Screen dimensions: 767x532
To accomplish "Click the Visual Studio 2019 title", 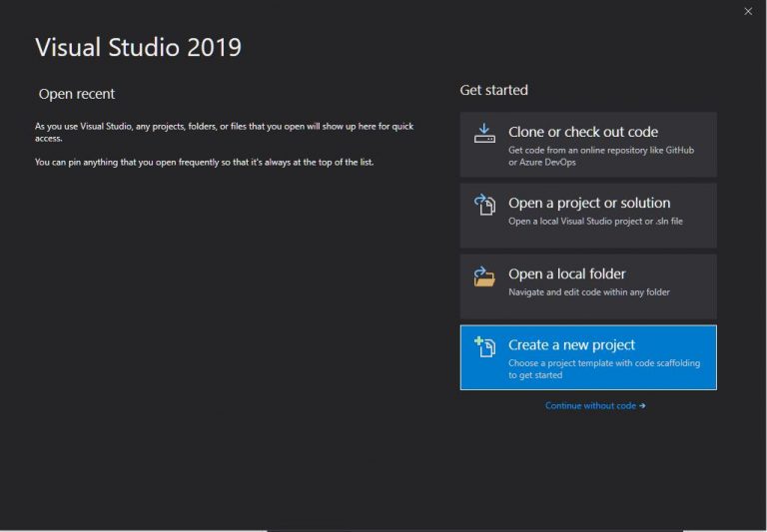I will click(x=139, y=48).
